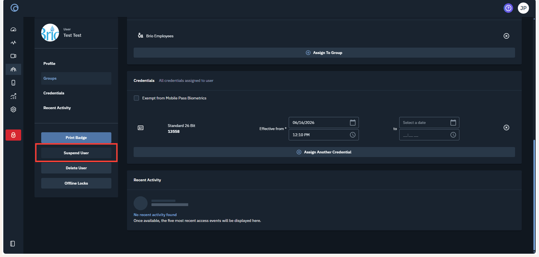The height and width of the screenshot is (257, 539).
Task: Click the Standard 26 Bit label
Action: pyautogui.click(x=182, y=126)
